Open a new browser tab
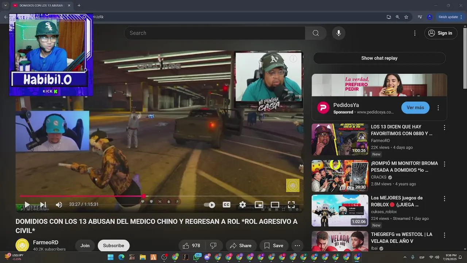The width and height of the screenshot is (467, 263). tap(79, 5)
